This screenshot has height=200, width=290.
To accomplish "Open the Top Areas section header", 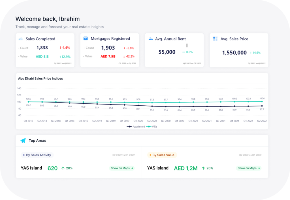I will click(x=37, y=141).
